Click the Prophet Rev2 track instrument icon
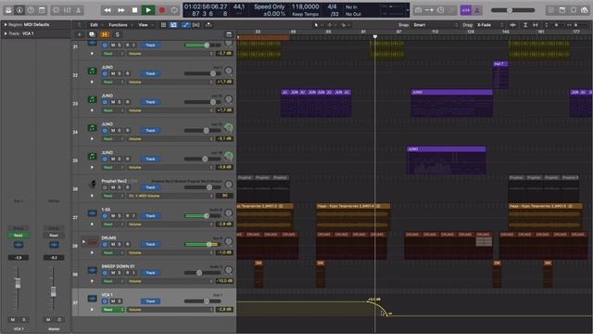The height and width of the screenshot is (334, 593). coord(93,185)
